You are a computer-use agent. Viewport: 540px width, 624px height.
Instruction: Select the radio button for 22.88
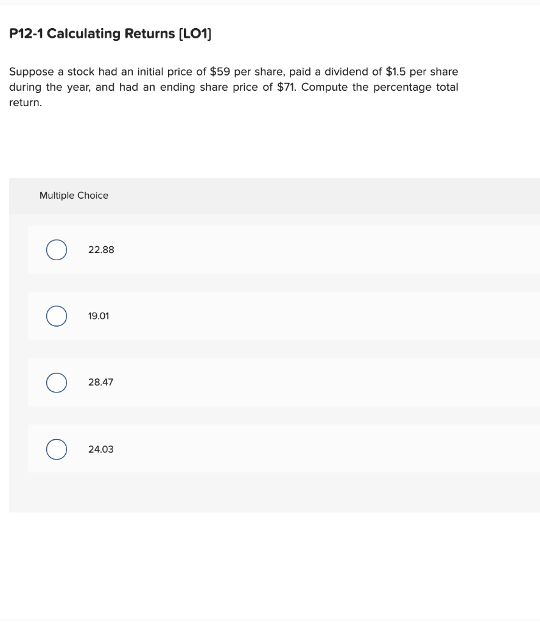56,250
